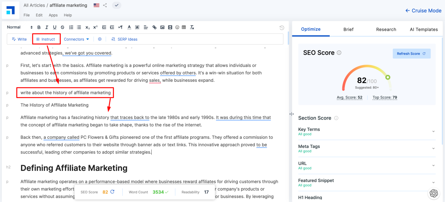
Task: Open the emoji picker
Action: coord(177,27)
